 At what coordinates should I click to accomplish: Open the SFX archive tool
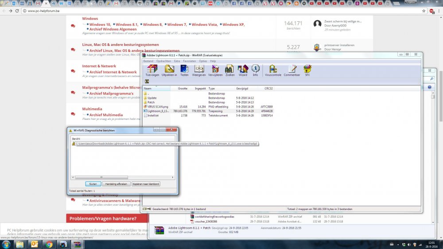(x=307, y=69)
